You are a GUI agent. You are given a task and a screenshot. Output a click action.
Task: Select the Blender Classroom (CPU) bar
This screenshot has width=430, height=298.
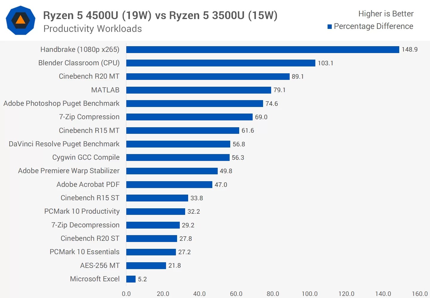tap(220, 63)
